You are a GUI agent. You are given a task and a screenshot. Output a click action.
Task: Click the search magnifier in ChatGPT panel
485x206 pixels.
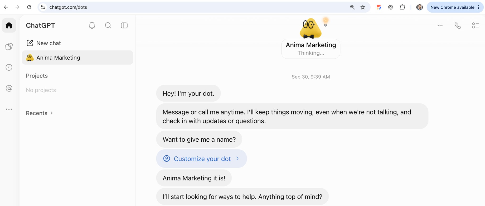[108, 25]
